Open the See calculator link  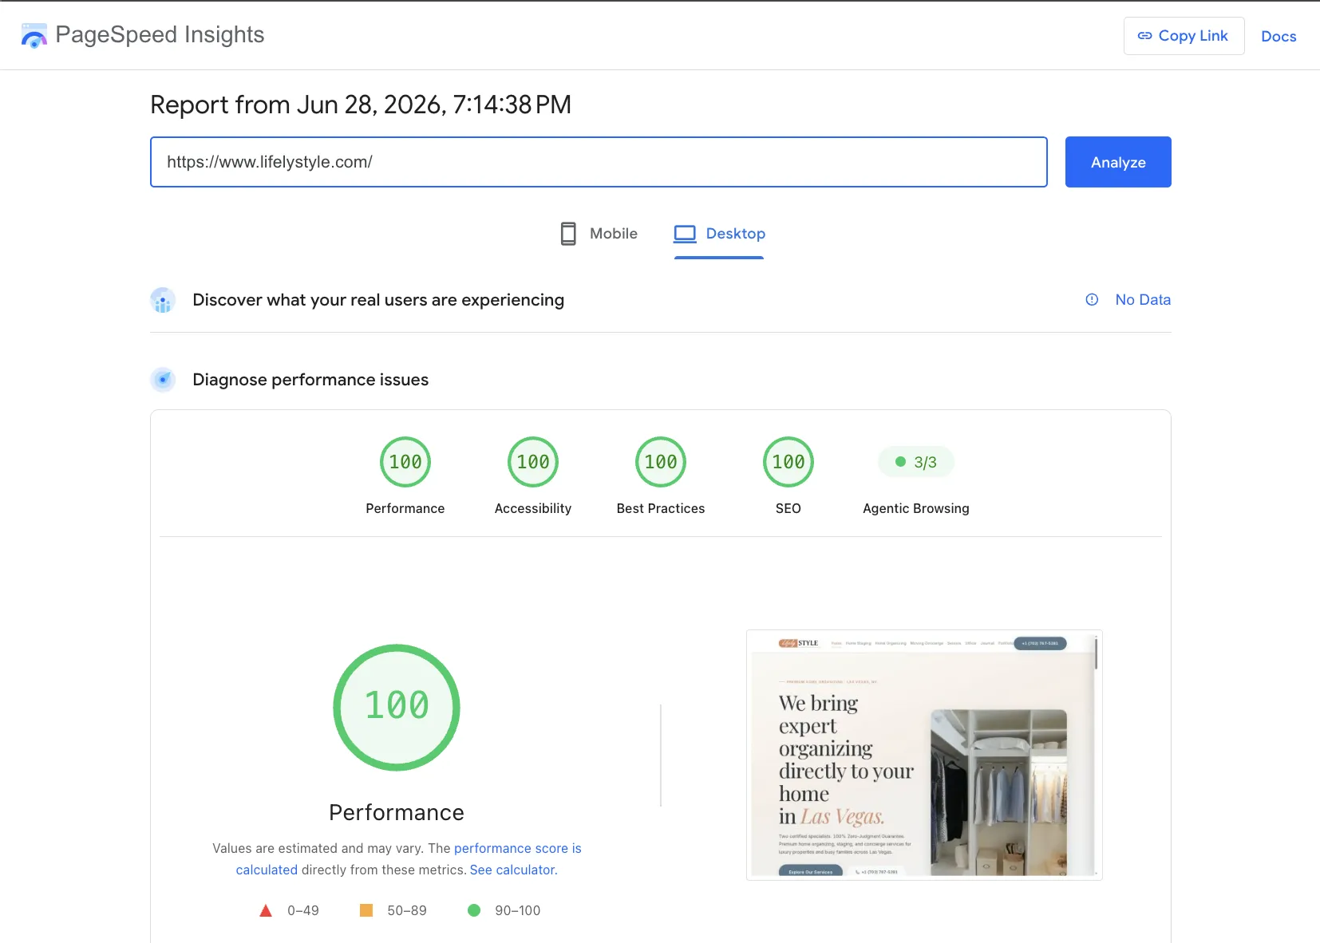pyautogui.click(x=514, y=870)
